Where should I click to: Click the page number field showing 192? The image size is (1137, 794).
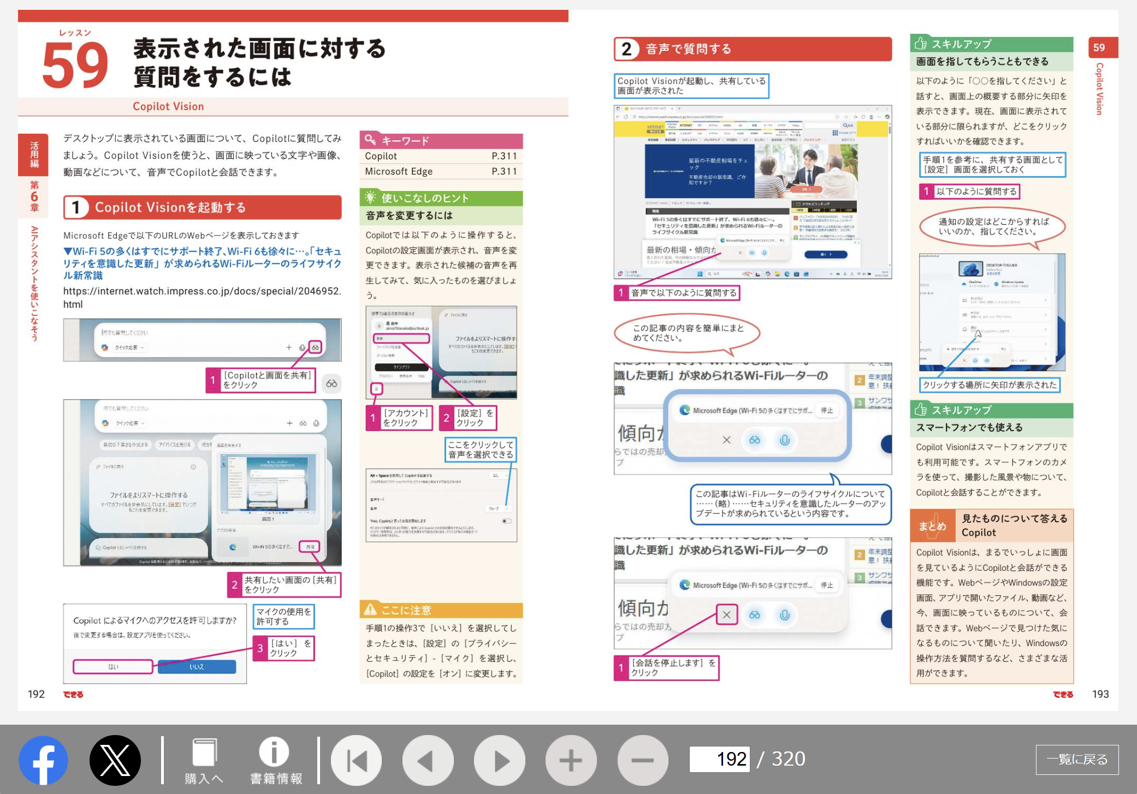coord(719,759)
